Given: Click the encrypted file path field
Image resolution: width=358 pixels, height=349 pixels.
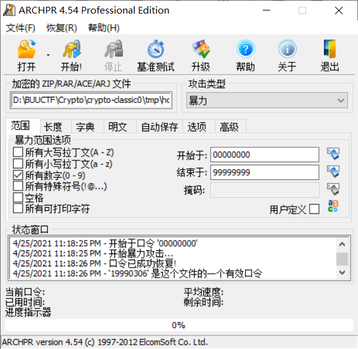Looking at the screenshot, I should (x=91, y=100).
